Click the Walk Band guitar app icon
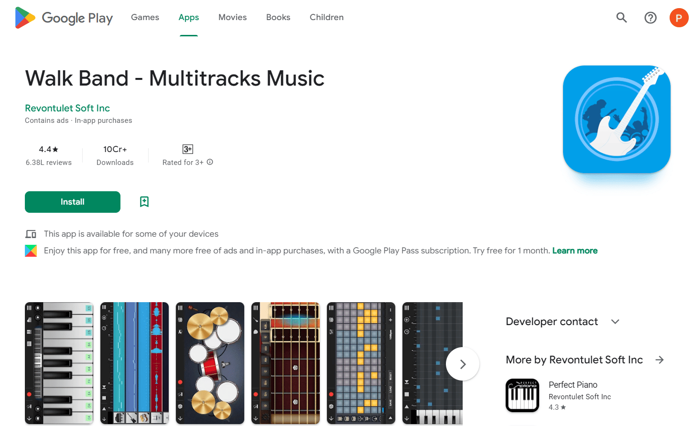The height and width of the screenshot is (426, 694). point(617,119)
